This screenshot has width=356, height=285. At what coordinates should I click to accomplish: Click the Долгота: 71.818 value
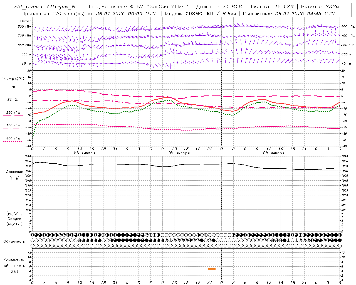pos(219,7)
